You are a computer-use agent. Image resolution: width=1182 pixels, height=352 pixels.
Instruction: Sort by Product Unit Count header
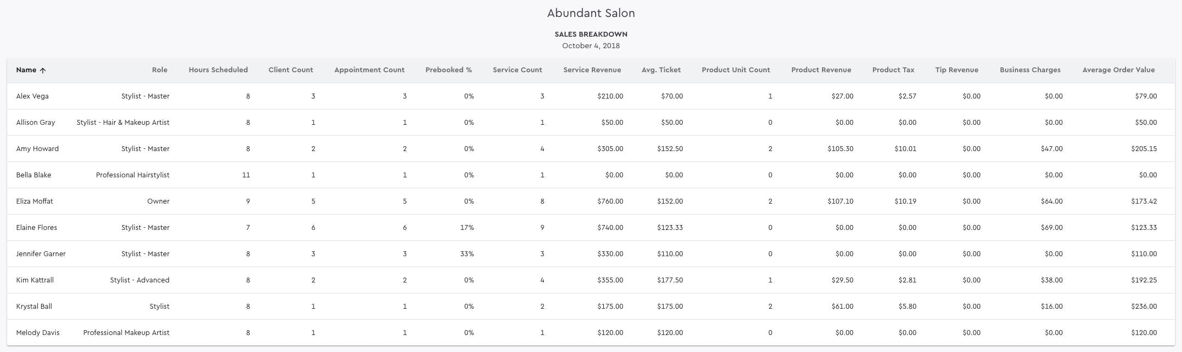click(735, 70)
